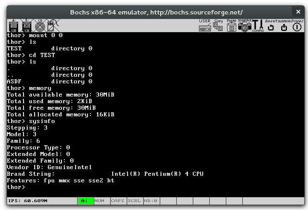The image size is (308, 210).
Task: Click the final empty thor> prompt
Action: [16, 187]
